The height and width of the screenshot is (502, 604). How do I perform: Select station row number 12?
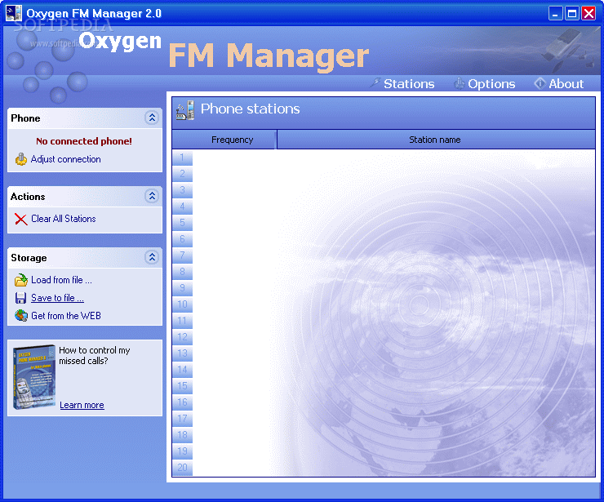click(x=182, y=337)
